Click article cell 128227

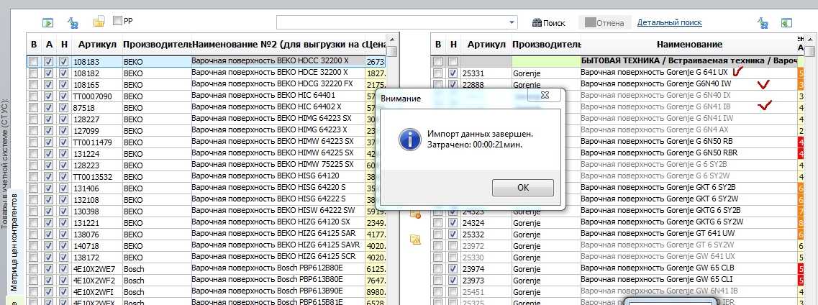point(96,119)
